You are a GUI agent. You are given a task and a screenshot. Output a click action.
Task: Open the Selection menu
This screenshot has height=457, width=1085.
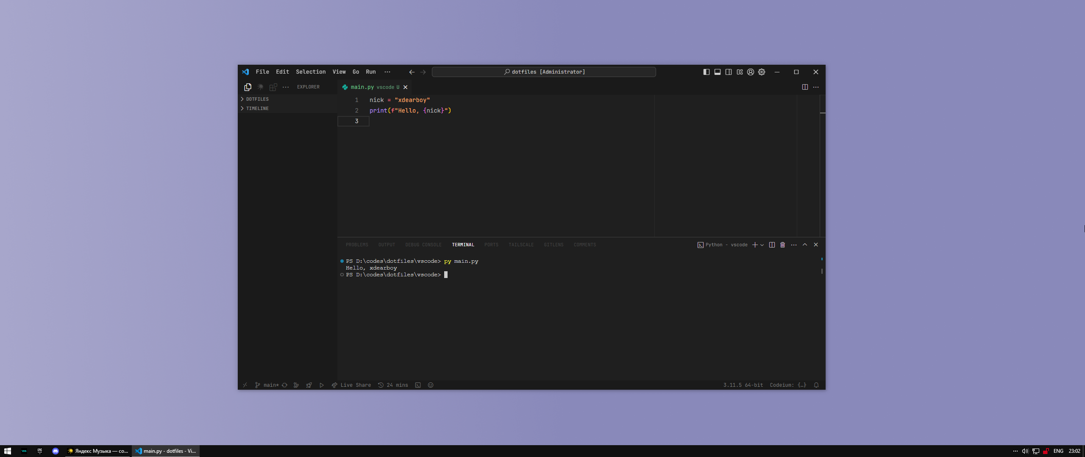click(x=311, y=72)
